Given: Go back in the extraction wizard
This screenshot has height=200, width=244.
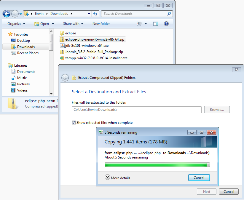Looking at the screenshot, I should [65, 78].
